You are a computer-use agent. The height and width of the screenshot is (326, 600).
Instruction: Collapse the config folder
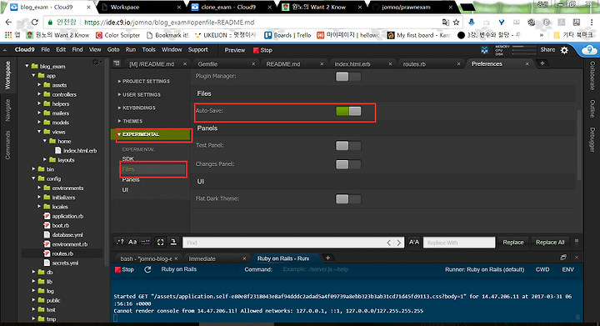point(33,178)
